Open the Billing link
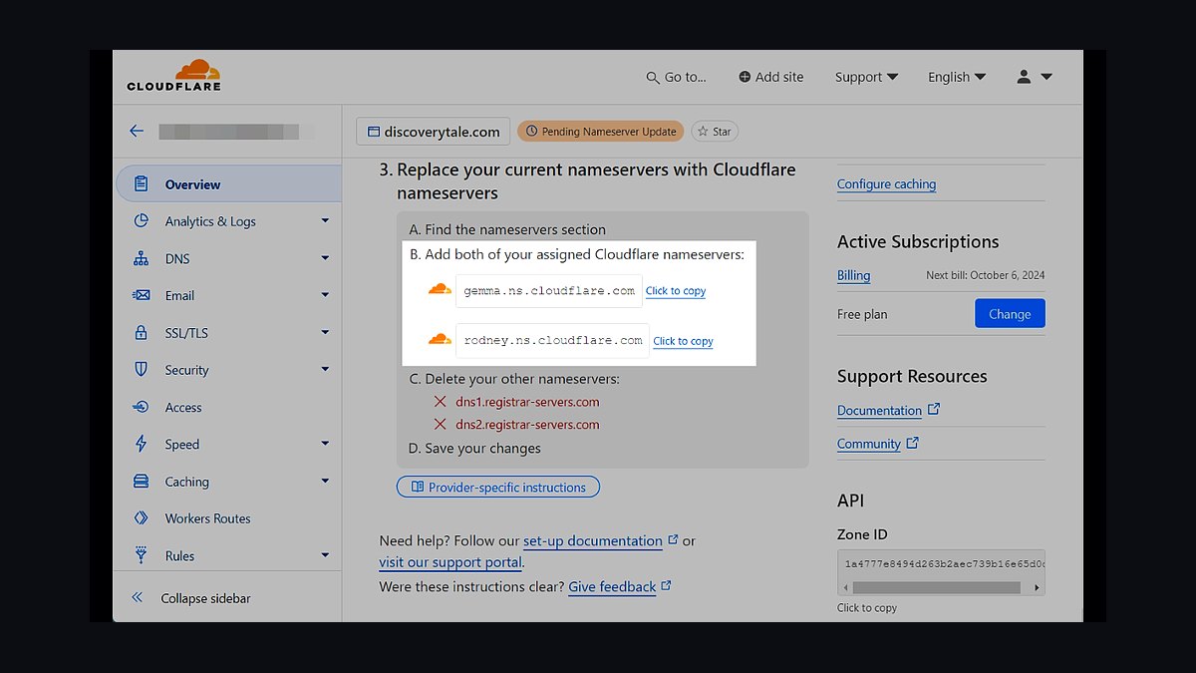This screenshot has width=1196, height=673. pos(853,275)
